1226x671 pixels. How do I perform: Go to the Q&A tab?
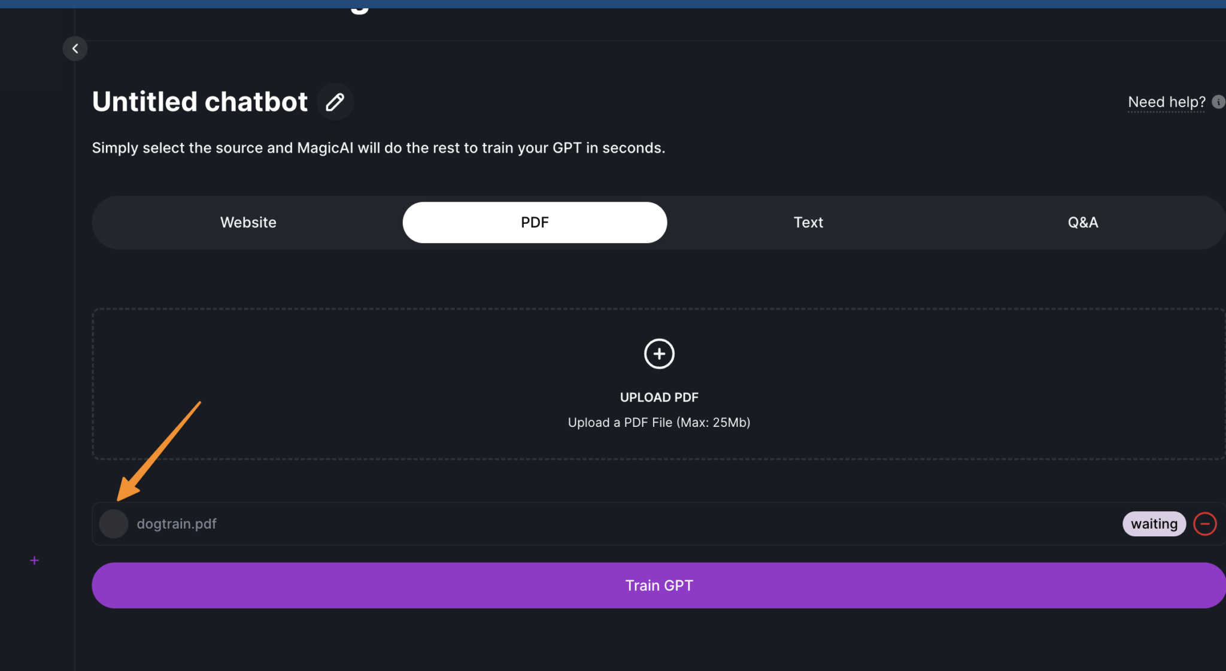(1082, 223)
